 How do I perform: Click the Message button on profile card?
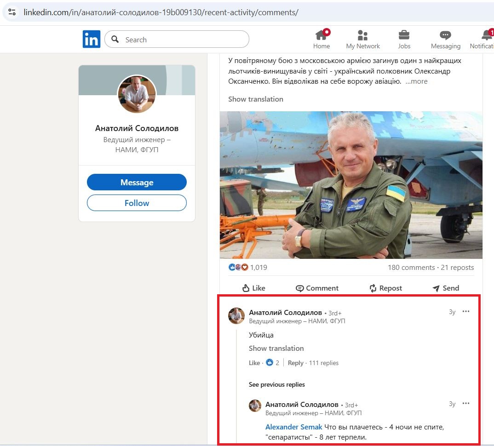coord(137,182)
